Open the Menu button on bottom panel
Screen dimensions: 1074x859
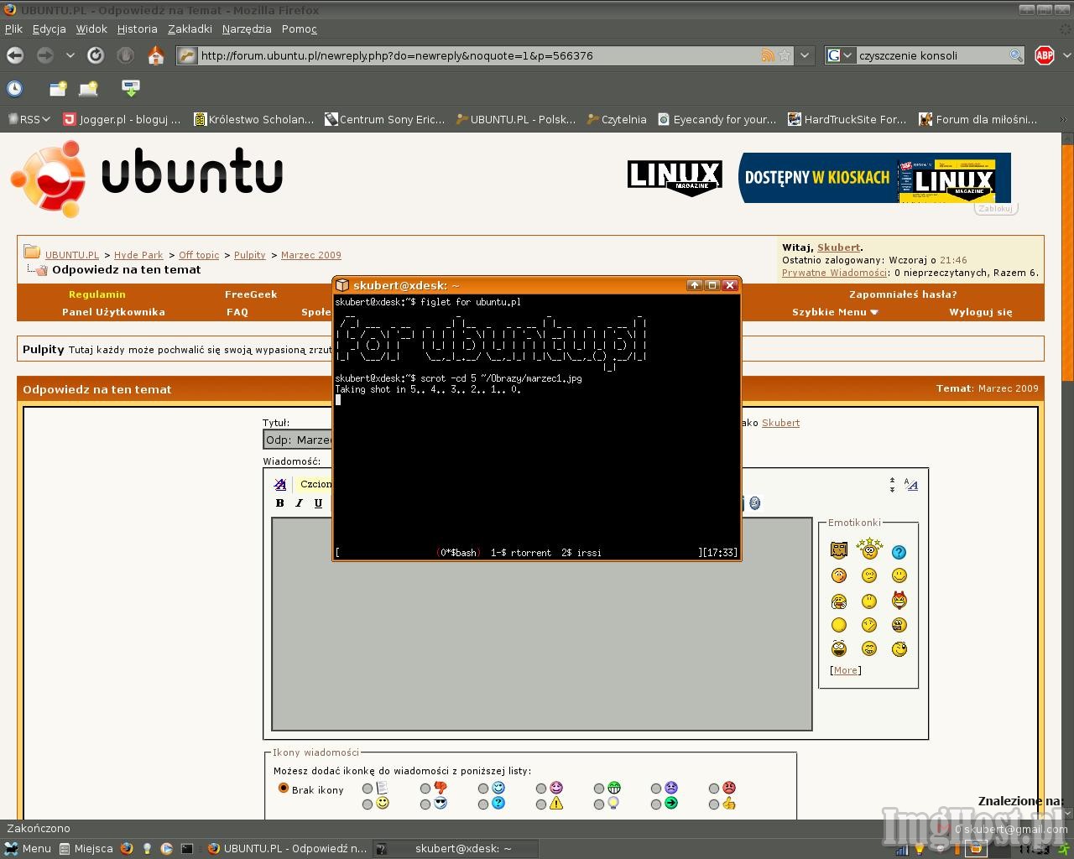28,848
